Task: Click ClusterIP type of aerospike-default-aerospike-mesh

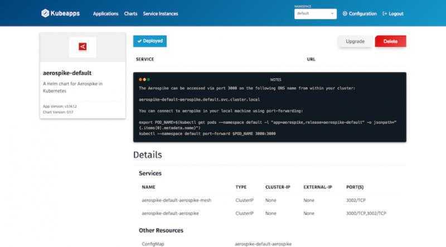Action: [x=244, y=200]
